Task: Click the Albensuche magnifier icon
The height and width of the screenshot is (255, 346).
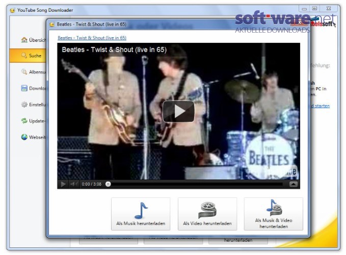Action: tap(24, 72)
